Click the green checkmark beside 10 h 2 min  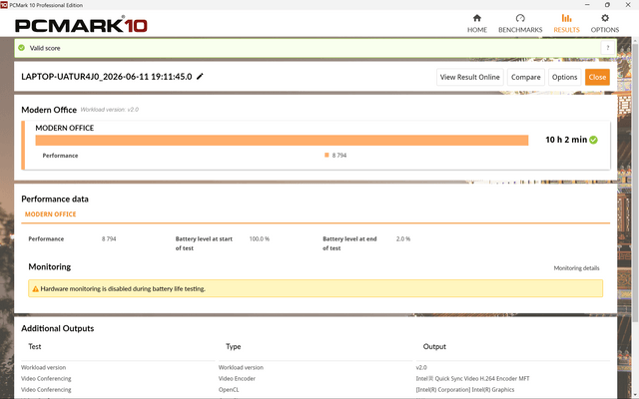(593, 140)
